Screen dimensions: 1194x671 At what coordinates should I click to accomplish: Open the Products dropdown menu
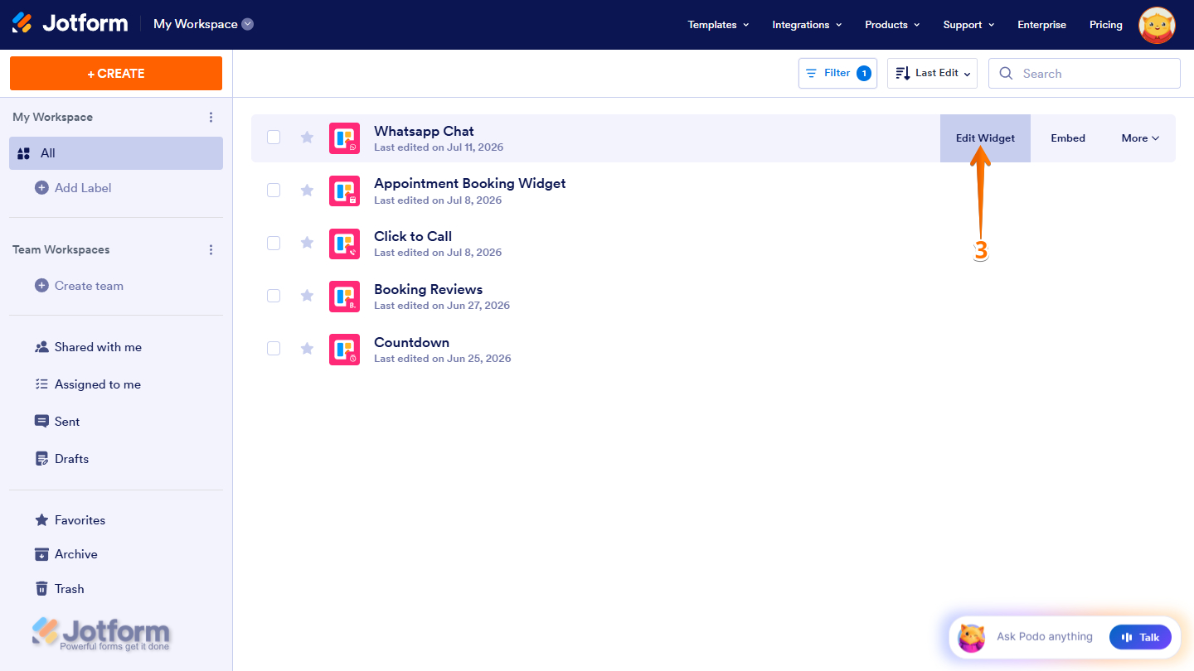tap(892, 25)
